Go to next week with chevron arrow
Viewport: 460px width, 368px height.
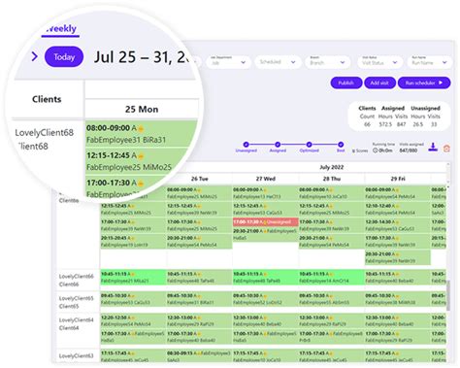(34, 56)
